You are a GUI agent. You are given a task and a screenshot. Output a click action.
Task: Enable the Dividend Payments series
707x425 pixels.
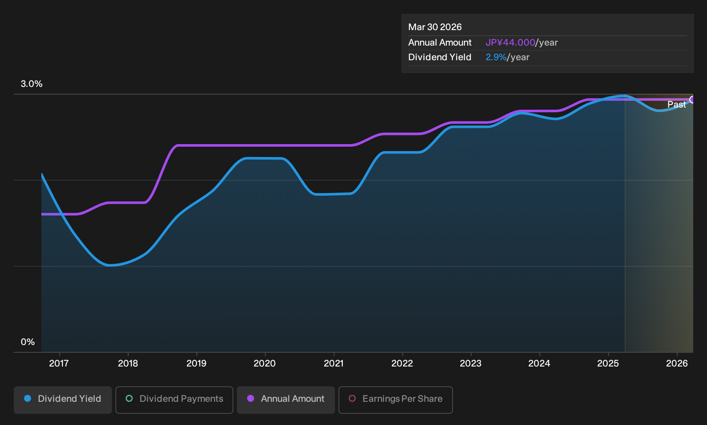click(x=174, y=400)
